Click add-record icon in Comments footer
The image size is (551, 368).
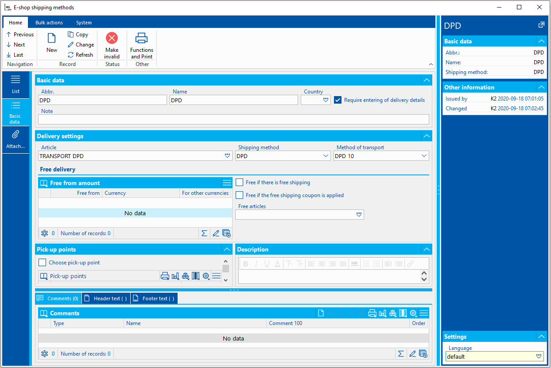[x=423, y=354]
